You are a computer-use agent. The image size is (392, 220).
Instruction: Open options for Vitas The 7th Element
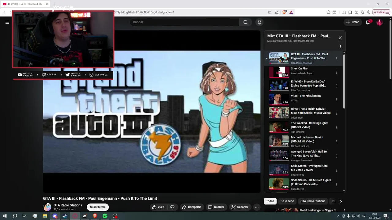[337, 100]
